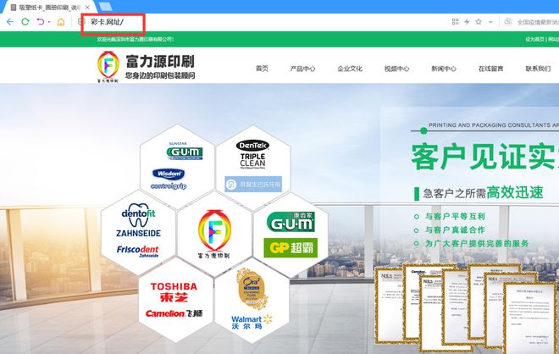Open the 在线留言 navigation item
The height and width of the screenshot is (354, 559).
click(491, 69)
